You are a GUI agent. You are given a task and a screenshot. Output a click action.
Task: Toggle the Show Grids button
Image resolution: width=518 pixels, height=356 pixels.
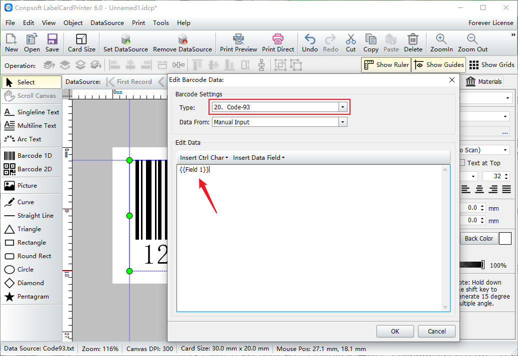[491, 65]
